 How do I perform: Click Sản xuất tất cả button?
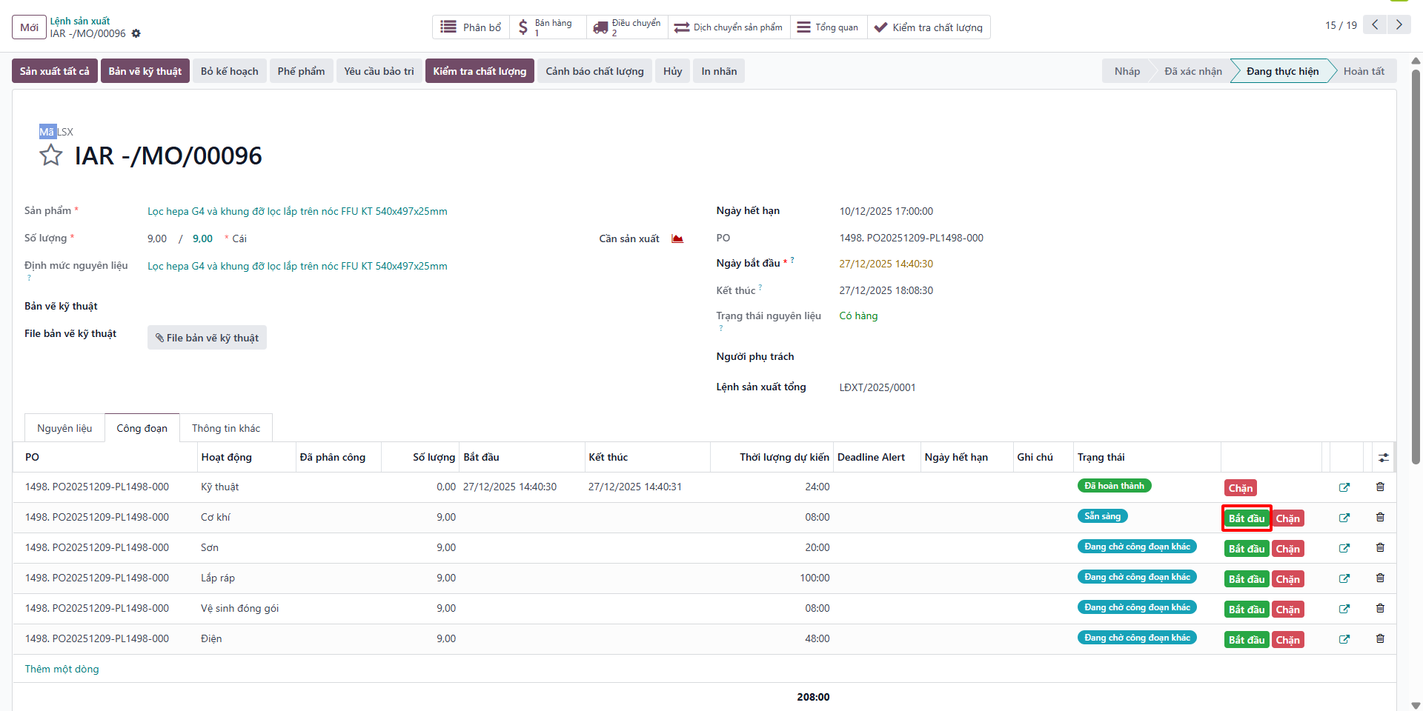point(55,71)
